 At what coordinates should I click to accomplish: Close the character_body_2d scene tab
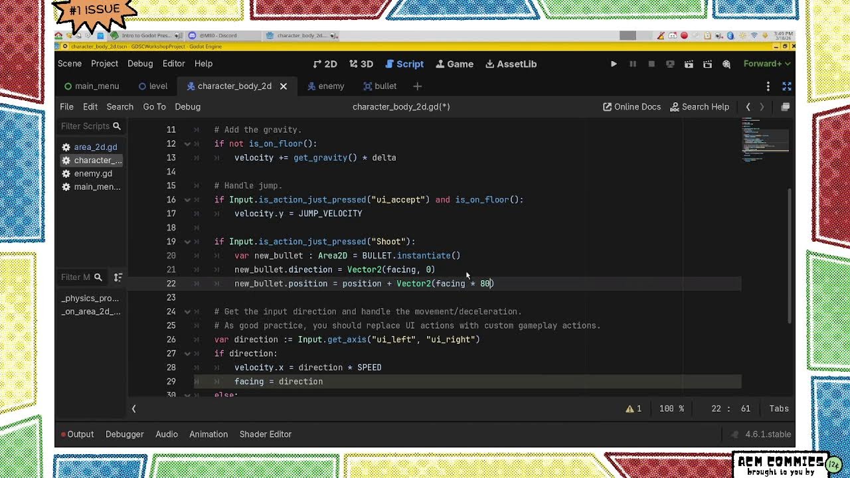pos(283,86)
